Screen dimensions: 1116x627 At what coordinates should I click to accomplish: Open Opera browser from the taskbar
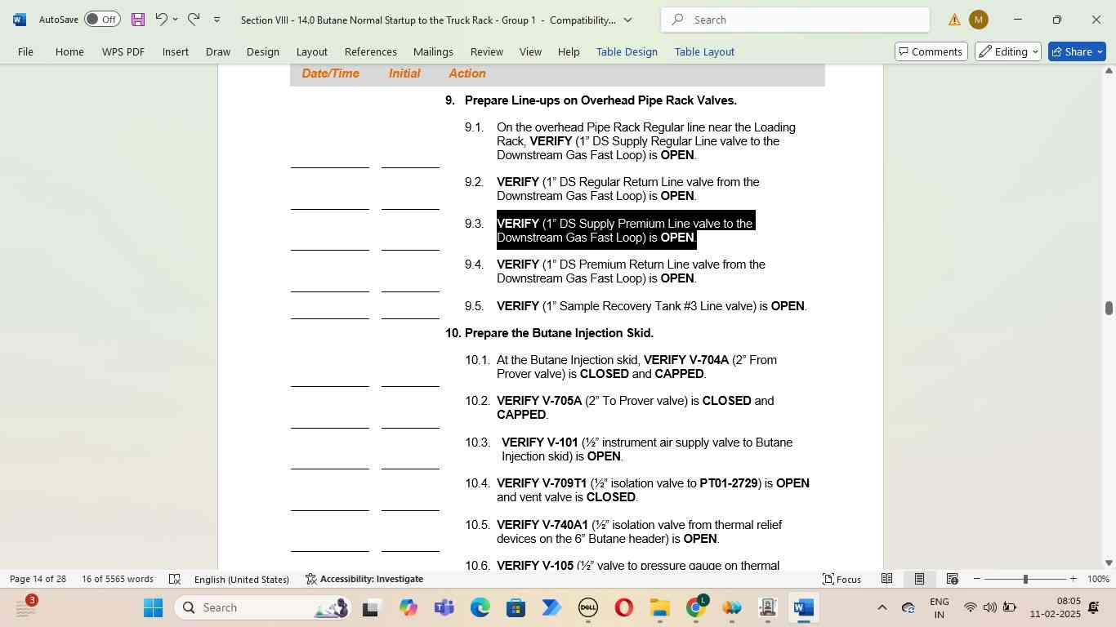coord(623,607)
